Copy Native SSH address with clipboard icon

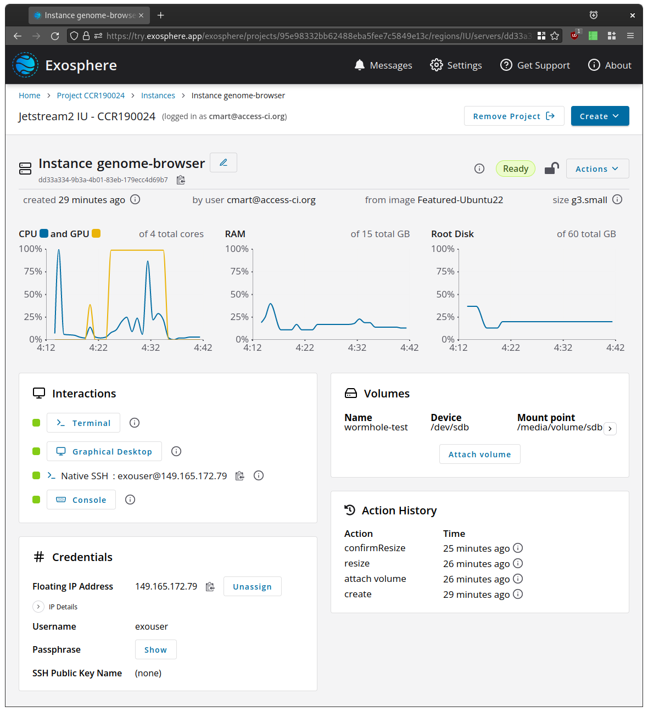tap(240, 476)
